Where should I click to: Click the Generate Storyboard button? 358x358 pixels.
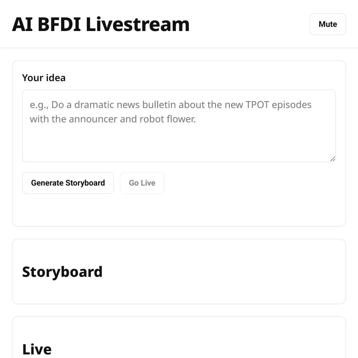coord(68,183)
